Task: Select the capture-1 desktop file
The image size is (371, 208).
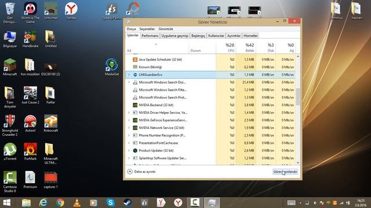Action: tap(50, 180)
